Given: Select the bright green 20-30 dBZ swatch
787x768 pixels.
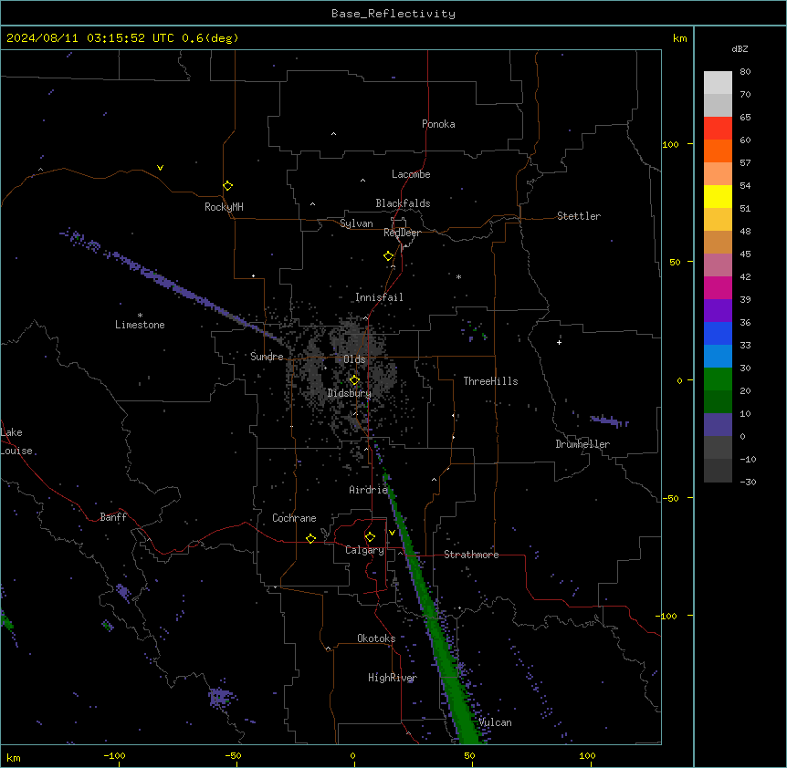Looking at the screenshot, I should [718, 379].
